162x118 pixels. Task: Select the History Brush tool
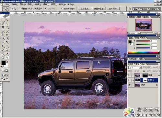point(7,35)
